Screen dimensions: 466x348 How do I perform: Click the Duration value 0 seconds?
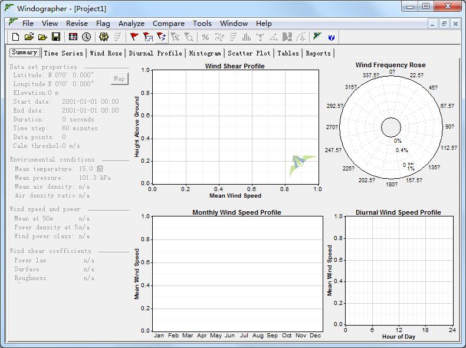[78, 120]
